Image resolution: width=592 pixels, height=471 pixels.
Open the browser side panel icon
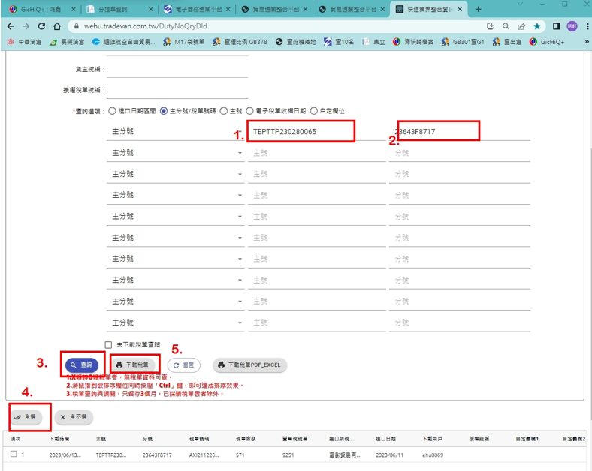557,25
